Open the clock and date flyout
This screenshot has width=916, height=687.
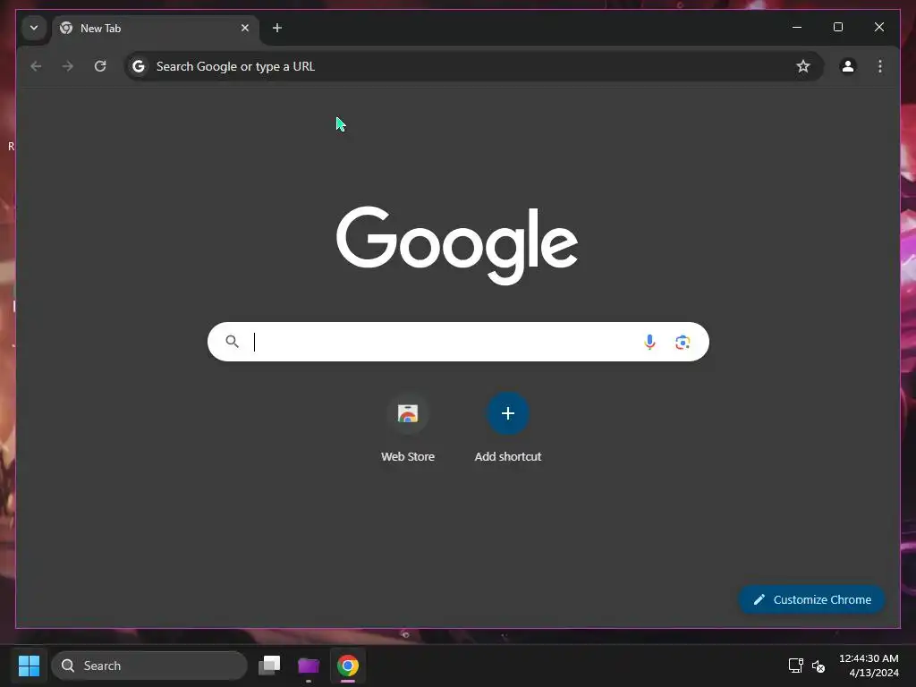coord(869,666)
